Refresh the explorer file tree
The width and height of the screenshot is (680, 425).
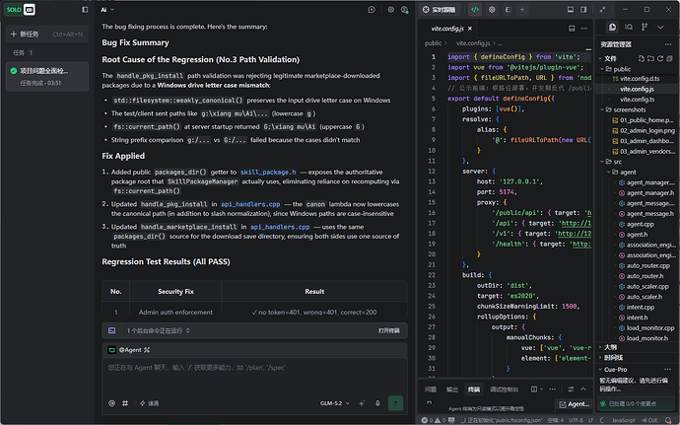pos(660,58)
